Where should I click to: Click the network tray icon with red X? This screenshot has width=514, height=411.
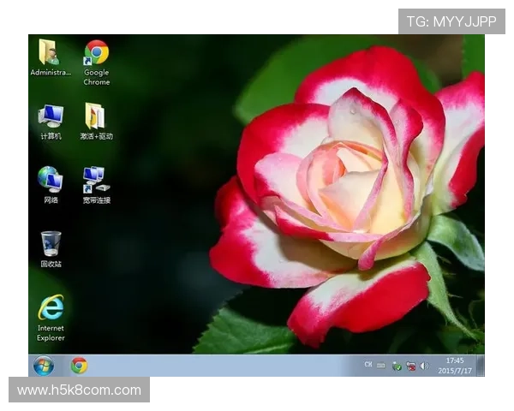pos(410,366)
